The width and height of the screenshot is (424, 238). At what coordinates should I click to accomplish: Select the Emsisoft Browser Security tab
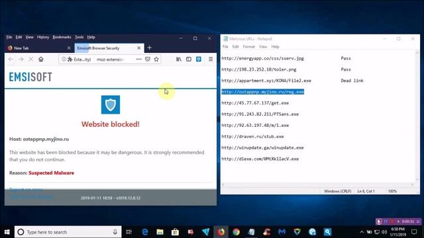(109, 48)
